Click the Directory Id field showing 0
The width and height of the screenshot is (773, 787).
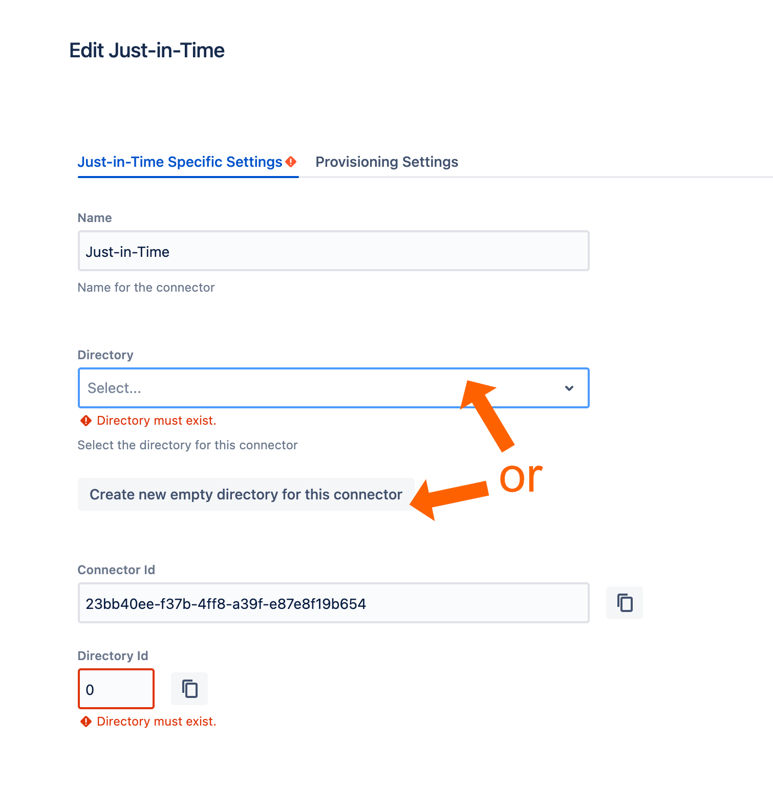click(116, 689)
